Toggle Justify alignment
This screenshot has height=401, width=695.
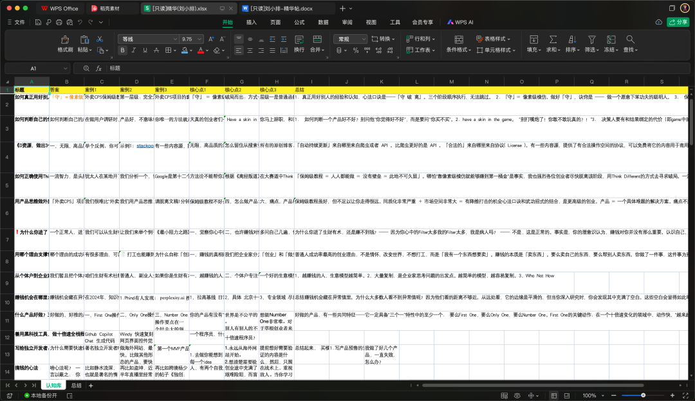coord(272,50)
